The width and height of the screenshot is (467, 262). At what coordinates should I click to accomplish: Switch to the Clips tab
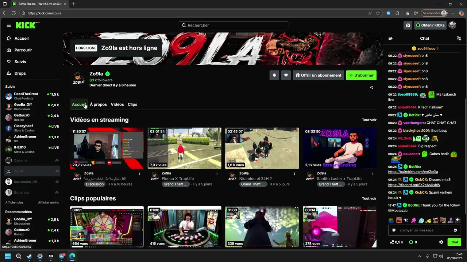[x=132, y=104]
